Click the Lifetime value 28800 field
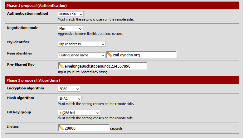 click(86, 128)
